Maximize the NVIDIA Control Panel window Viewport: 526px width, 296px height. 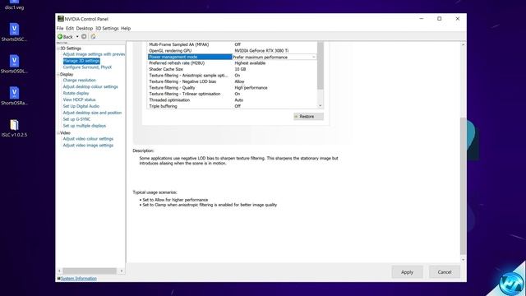[440, 19]
